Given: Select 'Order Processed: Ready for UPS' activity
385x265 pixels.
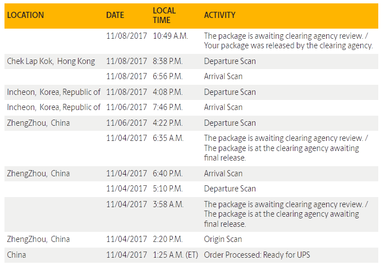Looking at the screenshot, I should click(256, 255).
